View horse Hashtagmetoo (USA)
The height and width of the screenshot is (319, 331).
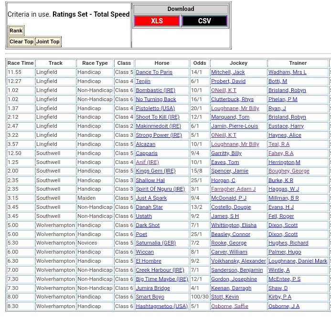point(161,306)
